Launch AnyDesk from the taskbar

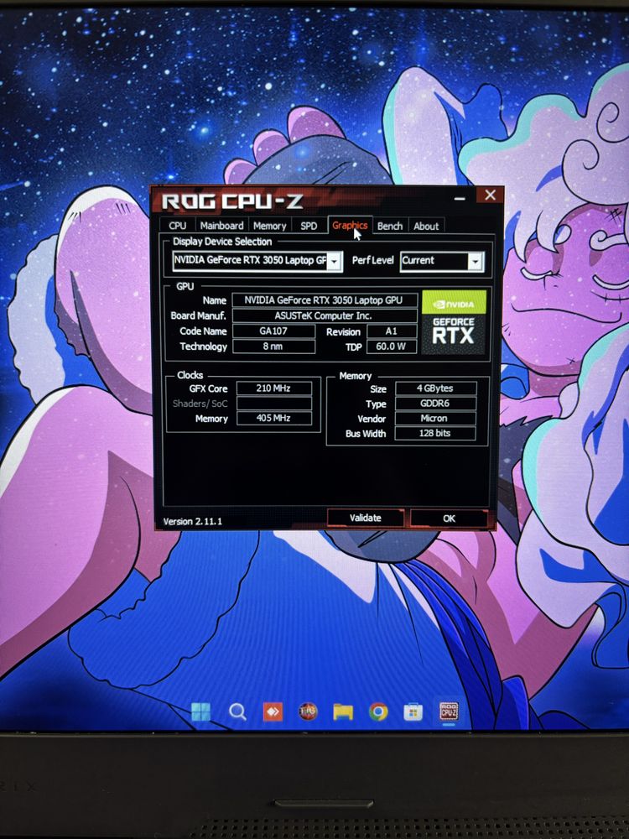(x=273, y=711)
